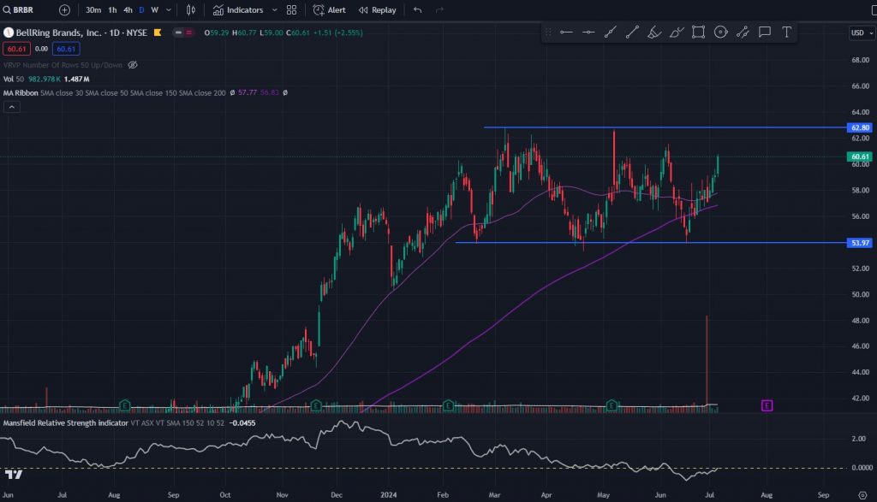Create a new Alert
Screen dimensions: 877x502
[330, 10]
